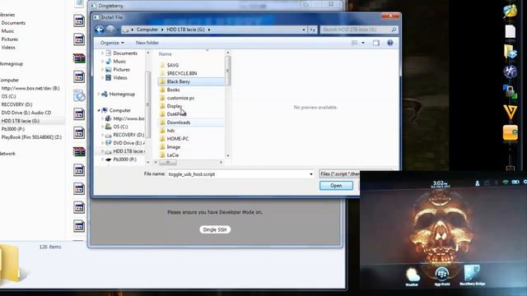Select Homegroup in dialog navigation tree
The width and height of the screenshot is (527, 296).
pyautogui.click(x=122, y=95)
